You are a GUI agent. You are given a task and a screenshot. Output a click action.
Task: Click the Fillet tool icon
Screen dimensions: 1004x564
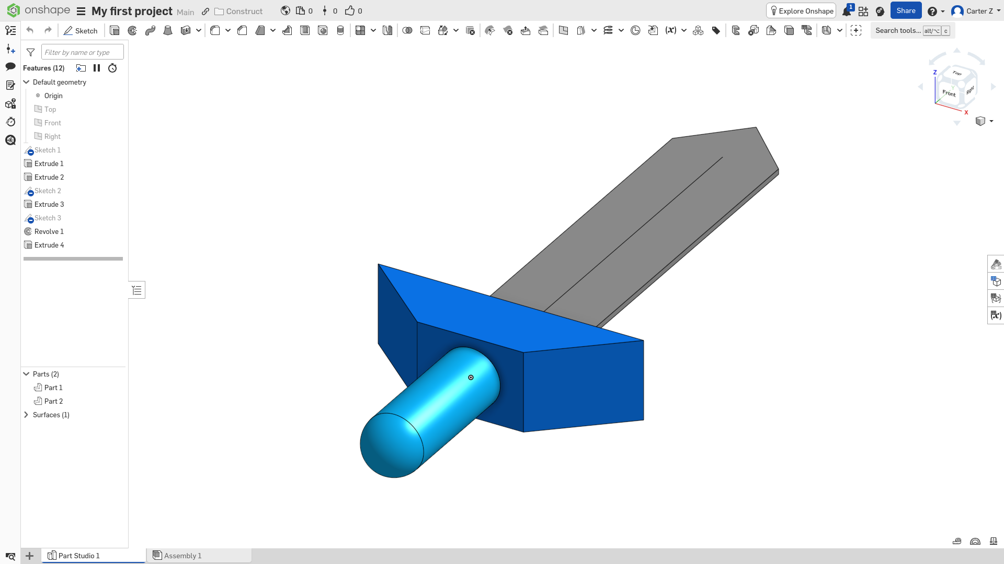[x=215, y=31]
